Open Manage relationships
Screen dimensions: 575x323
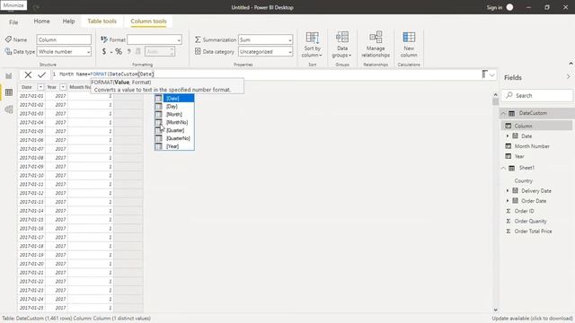376,45
